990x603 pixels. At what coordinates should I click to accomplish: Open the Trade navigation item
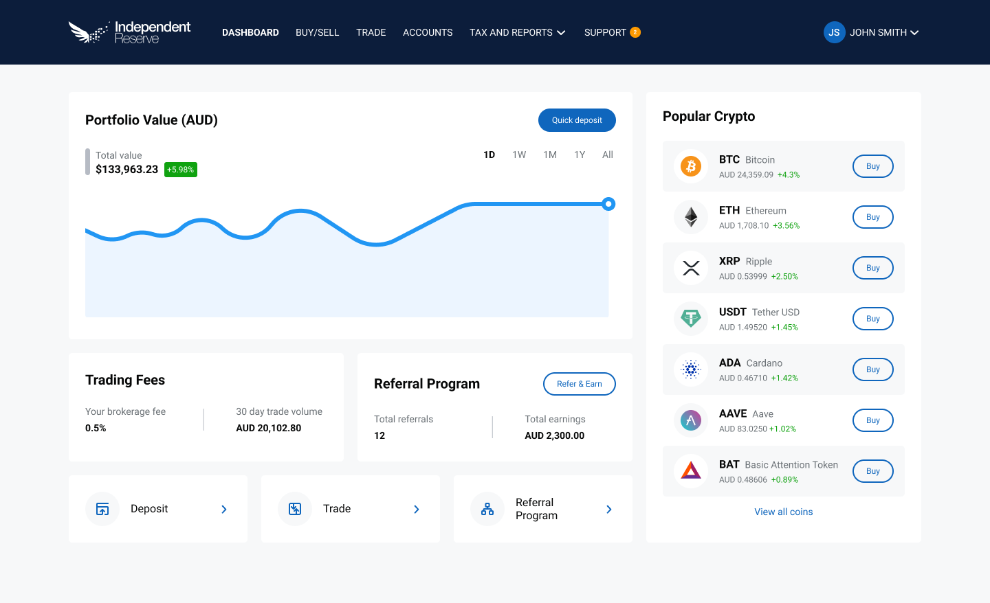(371, 32)
